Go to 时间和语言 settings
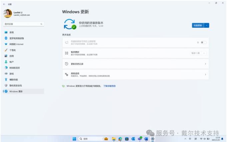227x142 pixels. (x=23, y=68)
